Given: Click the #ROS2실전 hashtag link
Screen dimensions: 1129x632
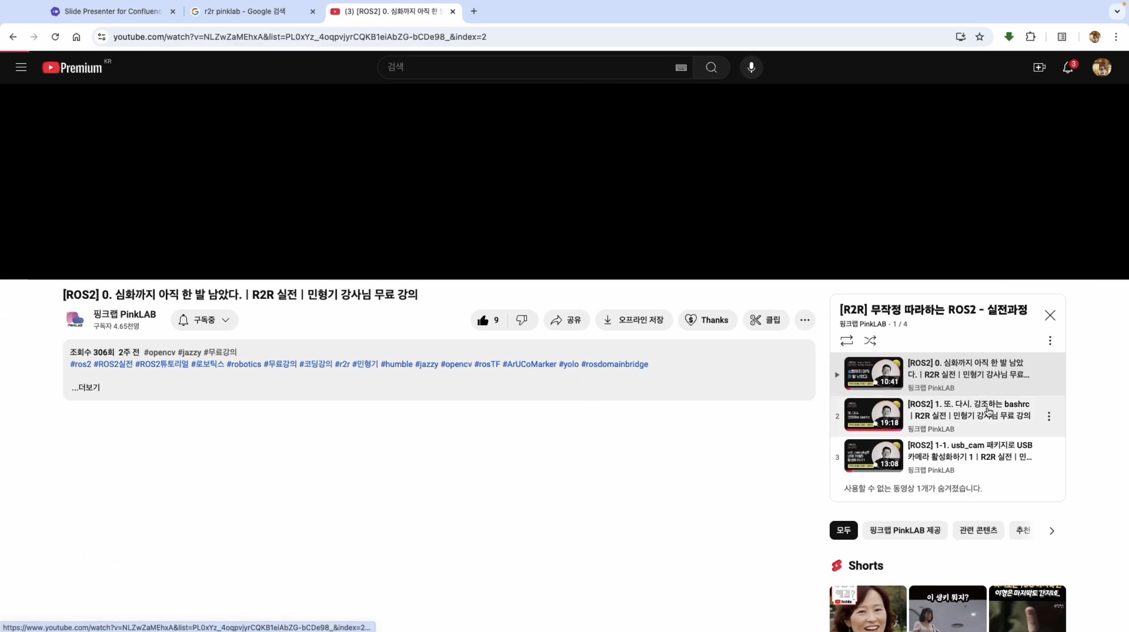Looking at the screenshot, I should (113, 364).
